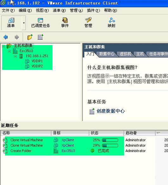Click task icon of Create Folder row
Viewport: 168px width, 185px height.
pyautogui.click(x=5, y=151)
